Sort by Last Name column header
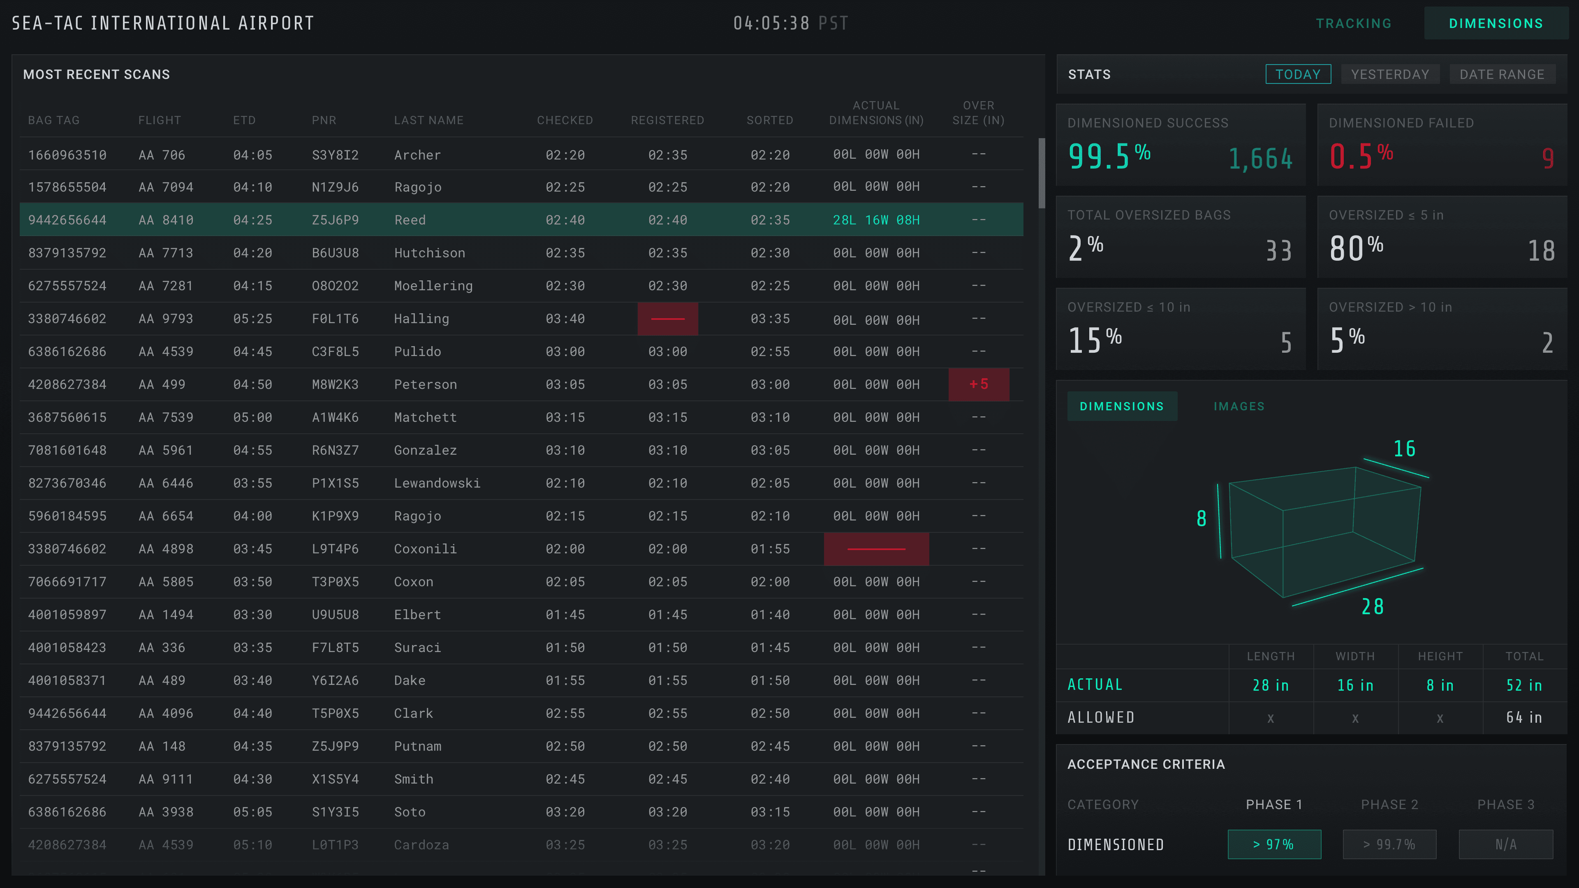 coord(428,120)
